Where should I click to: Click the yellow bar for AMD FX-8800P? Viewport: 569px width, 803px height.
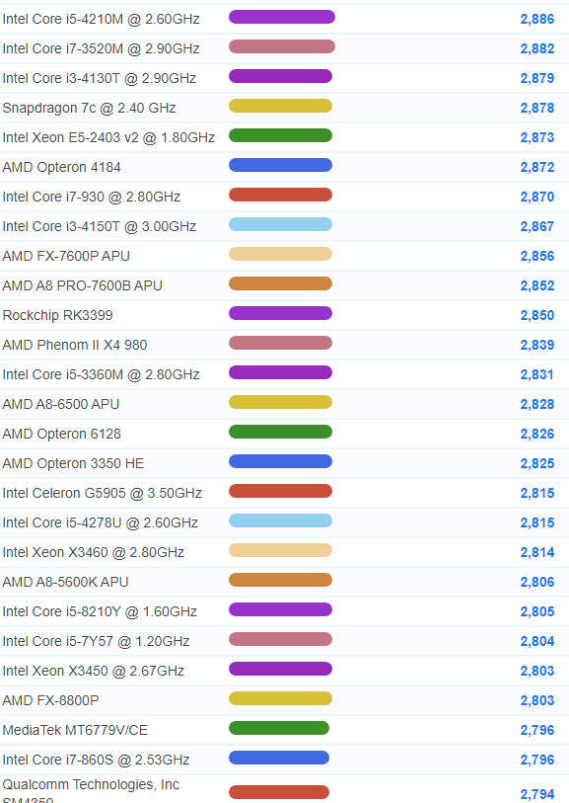[280, 699]
